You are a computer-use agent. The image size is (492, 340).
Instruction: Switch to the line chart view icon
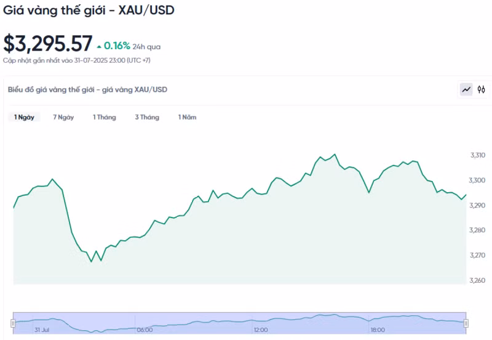(466, 89)
